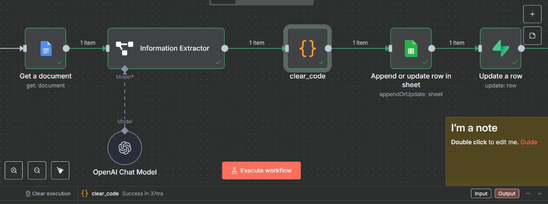Image resolution: width=548 pixels, height=204 pixels.
Task: Collapse the logs panel chevron
Action: [x=539, y=193]
